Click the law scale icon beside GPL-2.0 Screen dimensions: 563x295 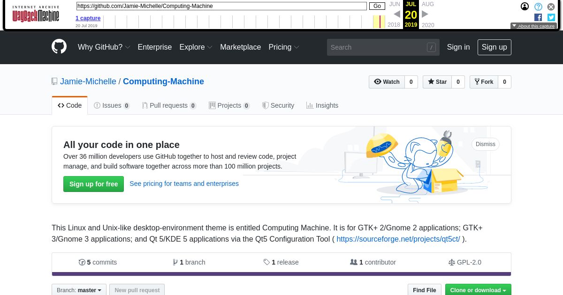[451, 262]
